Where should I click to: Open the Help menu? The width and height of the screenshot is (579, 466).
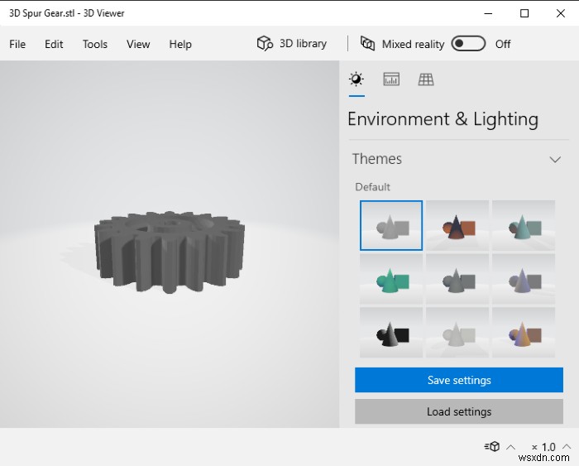pyautogui.click(x=180, y=44)
